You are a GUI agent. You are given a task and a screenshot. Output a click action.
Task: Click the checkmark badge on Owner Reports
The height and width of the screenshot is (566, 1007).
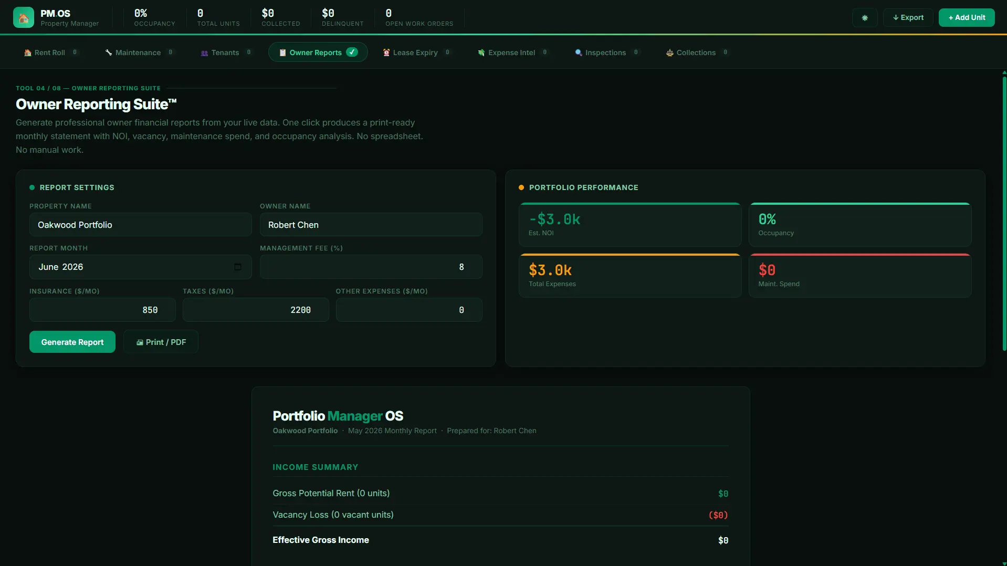coord(352,52)
